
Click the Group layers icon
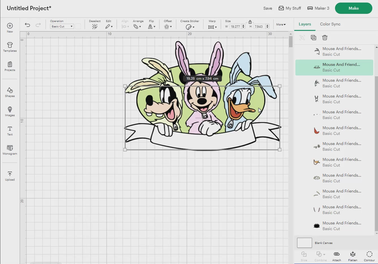tap(302, 38)
